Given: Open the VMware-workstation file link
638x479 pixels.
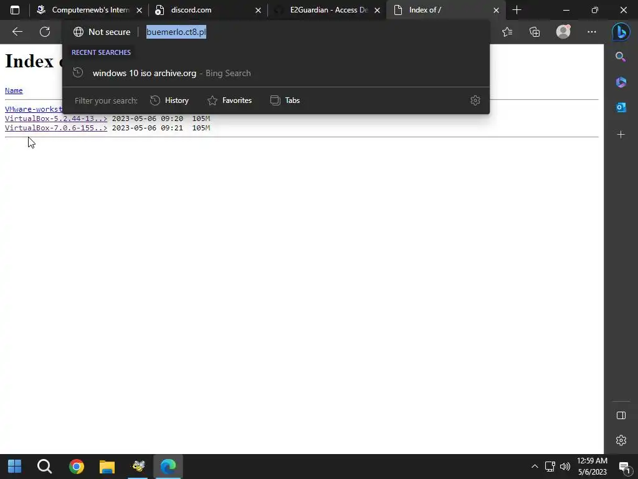Looking at the screenshot, I should tap(34, 109).
